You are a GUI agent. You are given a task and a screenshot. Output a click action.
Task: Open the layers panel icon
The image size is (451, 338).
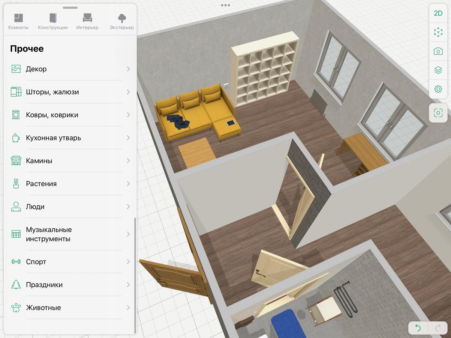438,70
